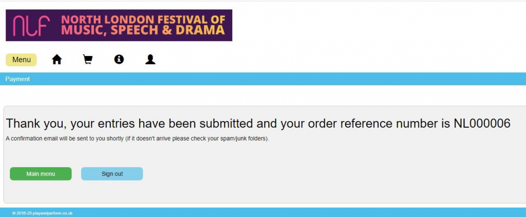Click the order reference NL000006
526x217 pixels.
point(482,124)
